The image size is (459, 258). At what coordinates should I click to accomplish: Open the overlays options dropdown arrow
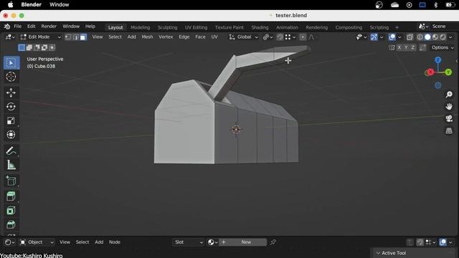click(399, 37)
